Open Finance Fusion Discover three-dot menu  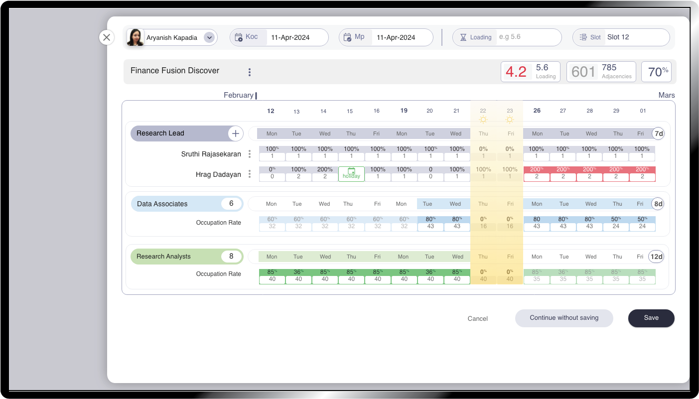(250, 72)
